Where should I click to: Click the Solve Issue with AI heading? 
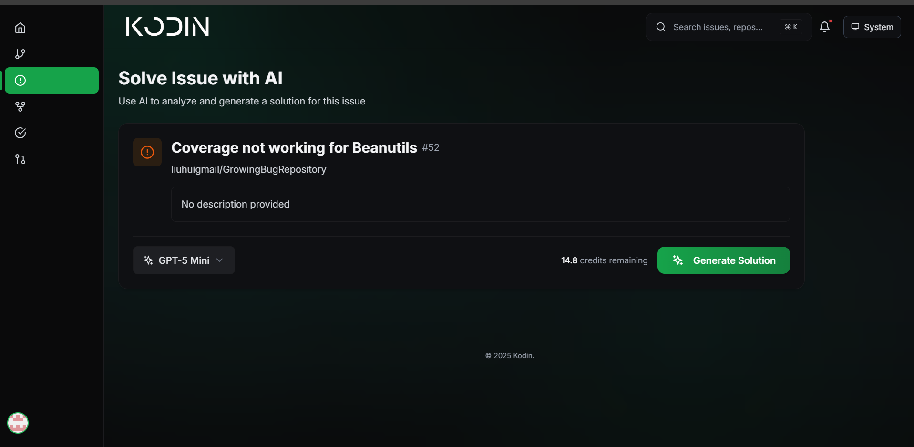click(200, 78)
